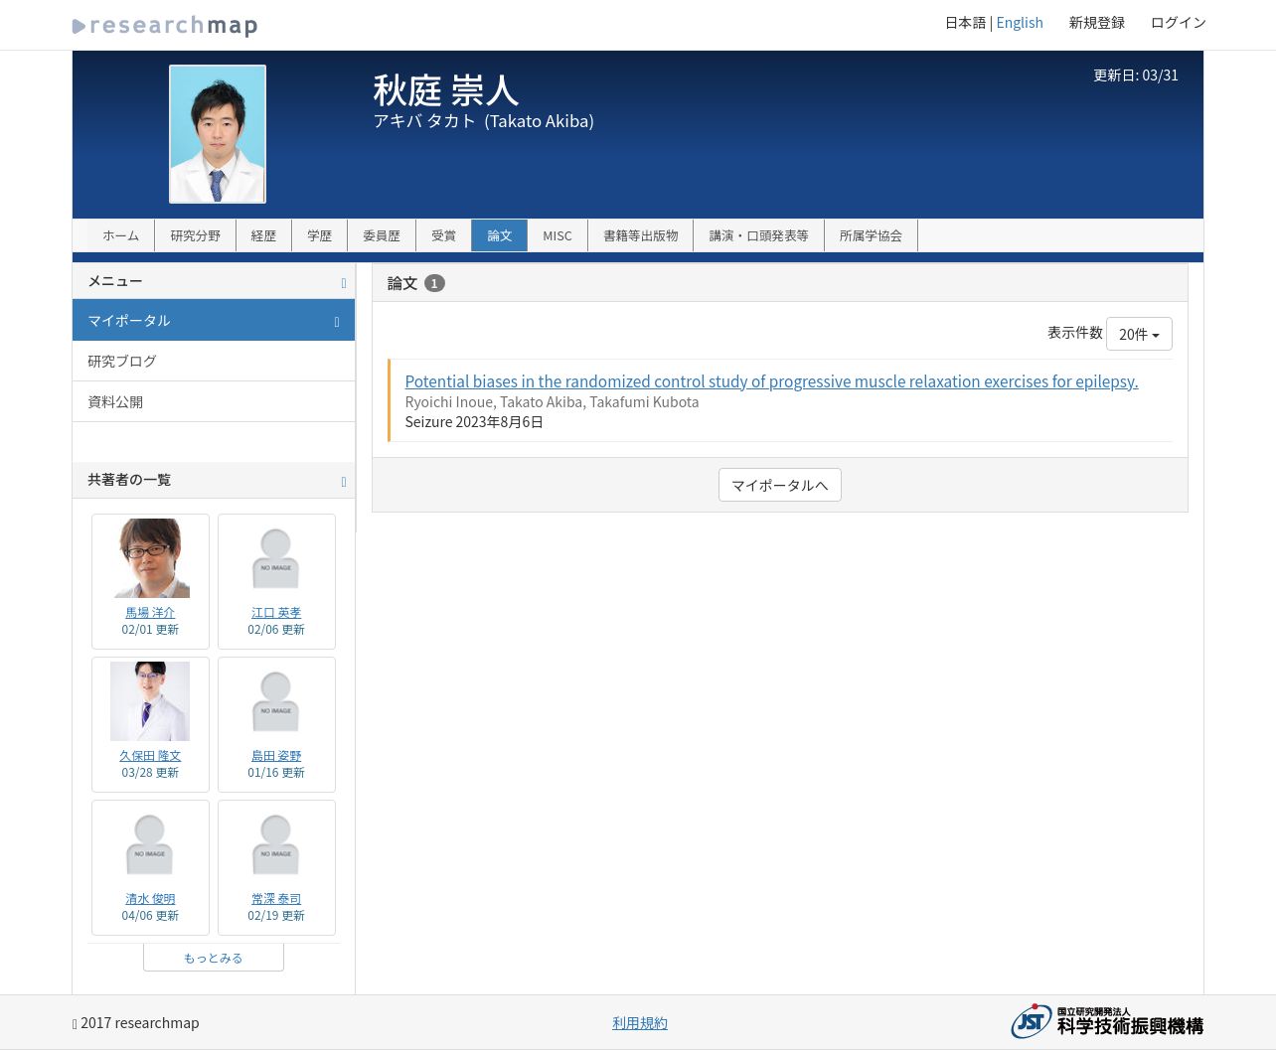
Task: Open the 受賞 tab
Action: point(443,235)
